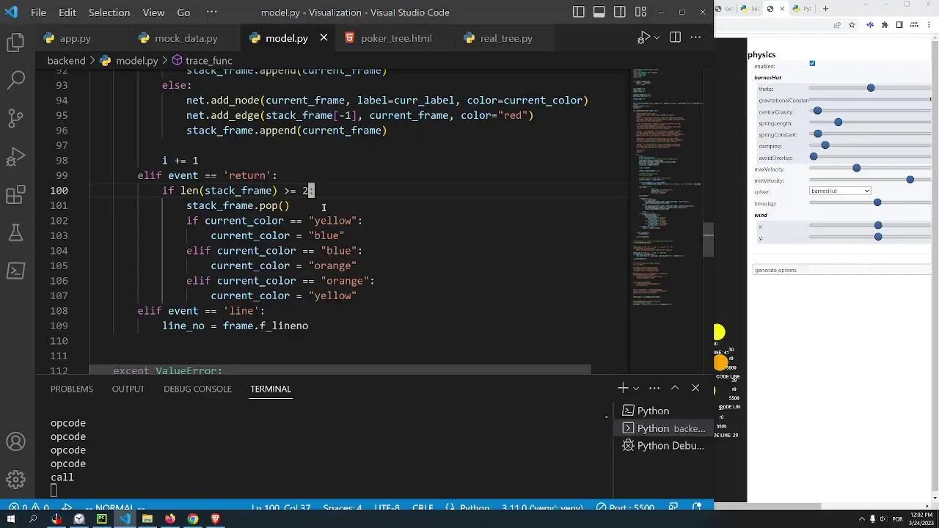Open terminal panel ellipsis actions

coord(654,388)
